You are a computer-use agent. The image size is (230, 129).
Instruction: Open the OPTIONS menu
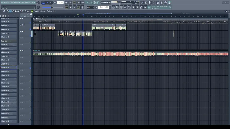tap(24, 2)
